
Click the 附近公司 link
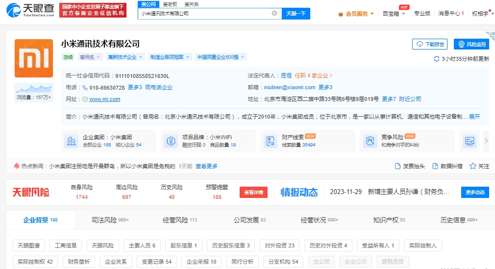410,99
